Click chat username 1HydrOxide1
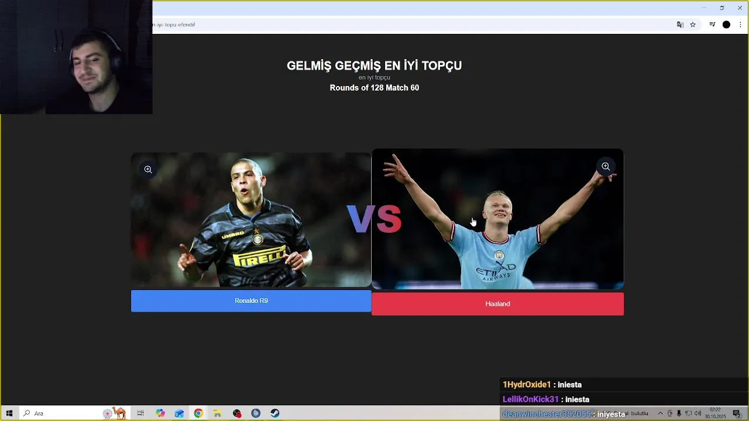Viewport: 749px width, 421px height. [x=527, y=385]
